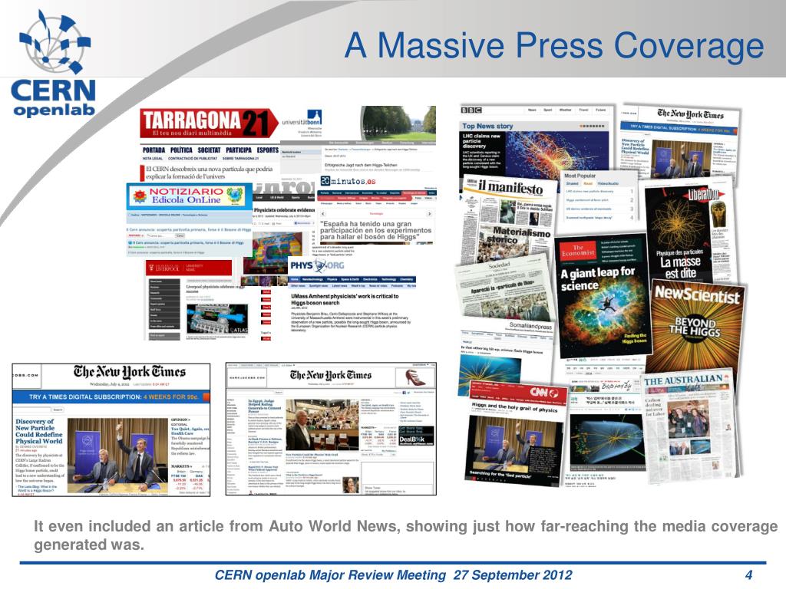Open the Tarragona 21 newspaper clipping
This screenshot has width=786, height=589.
click(210, 144)
